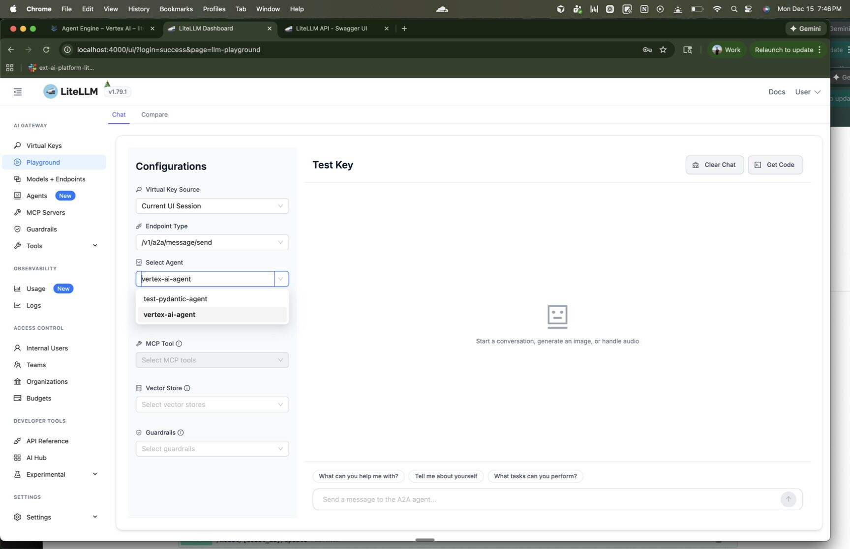Viewport: 850px width, 549px height.
Task: Open Internal Users page
Action: pos(47,348)
